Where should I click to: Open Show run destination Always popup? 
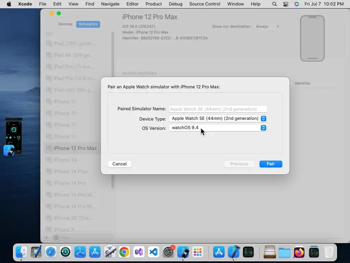267,26
